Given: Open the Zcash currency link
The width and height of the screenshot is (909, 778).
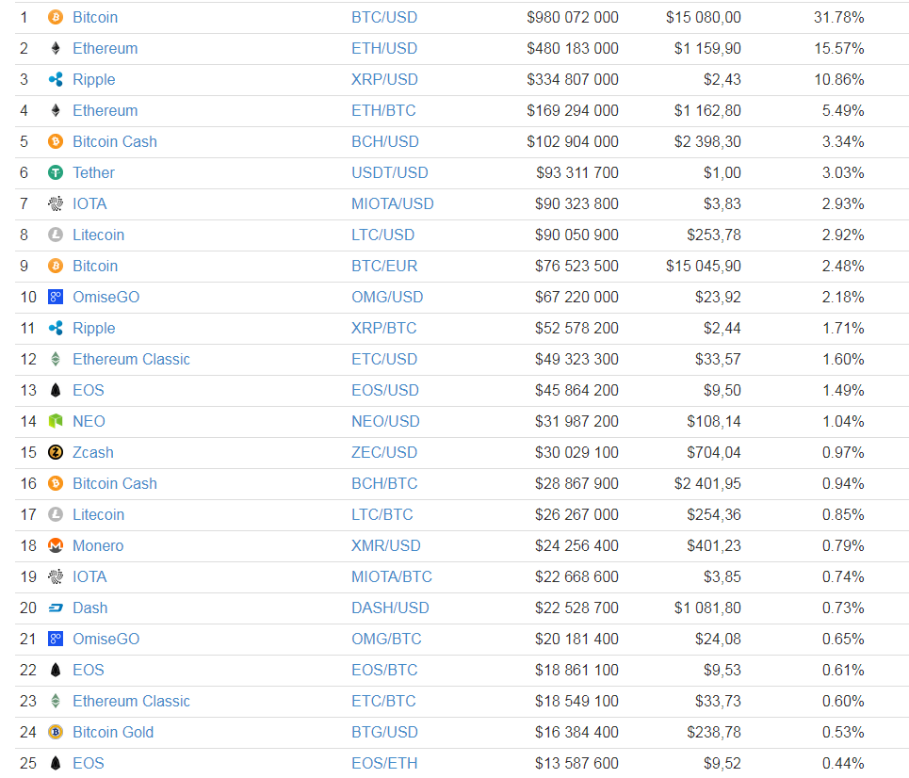Looking at the screenshot, I should click(92, 452).
